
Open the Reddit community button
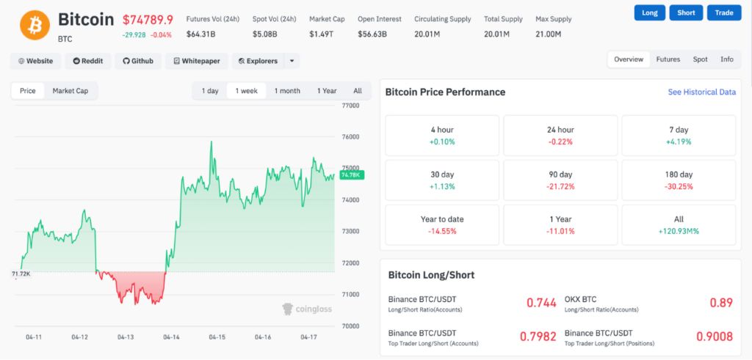click(x=88, y=61)
